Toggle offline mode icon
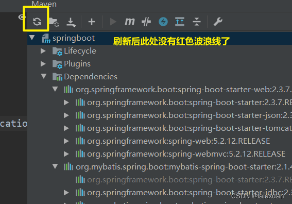Image resolution: width=292 pixels, height=204 pixels. 146,22
